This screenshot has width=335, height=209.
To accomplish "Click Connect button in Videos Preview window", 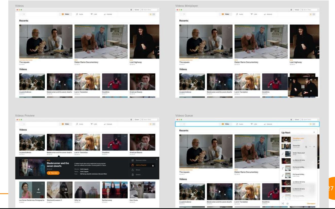I will pos(137,119).
